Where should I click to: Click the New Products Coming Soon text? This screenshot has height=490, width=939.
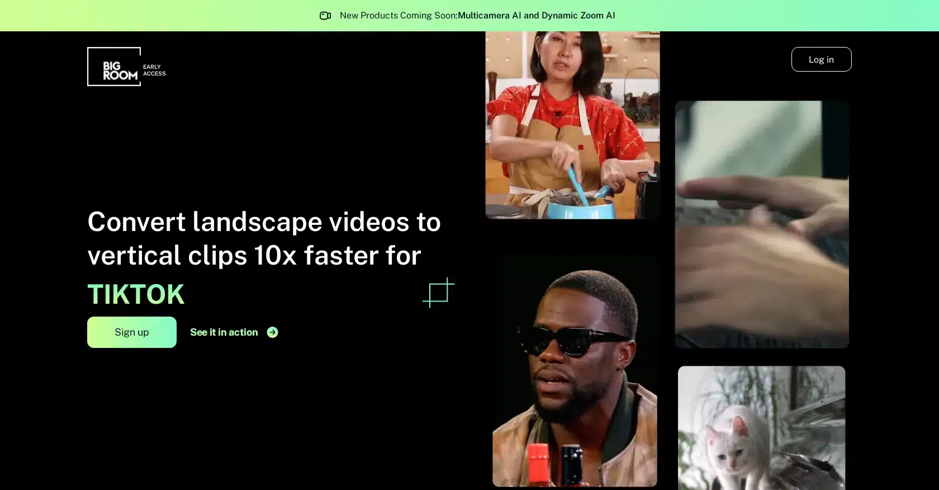click(x=398, y=16)
